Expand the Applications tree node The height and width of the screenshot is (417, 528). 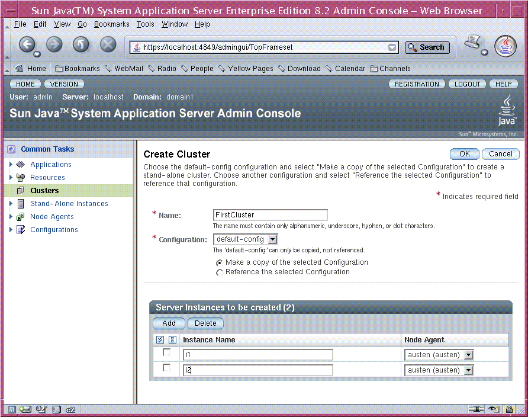11,165
